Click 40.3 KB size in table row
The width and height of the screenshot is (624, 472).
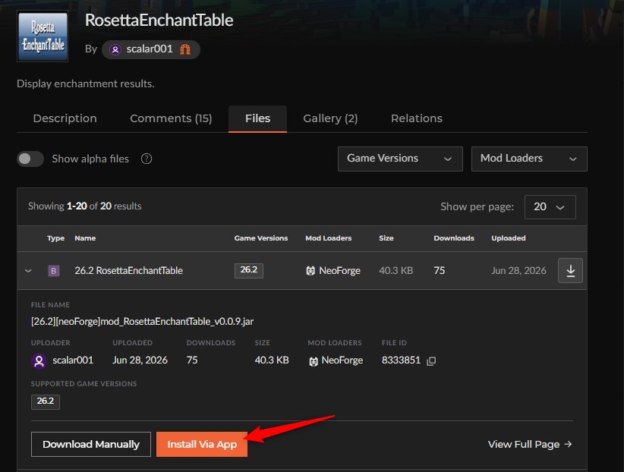(x=396, y=271)
